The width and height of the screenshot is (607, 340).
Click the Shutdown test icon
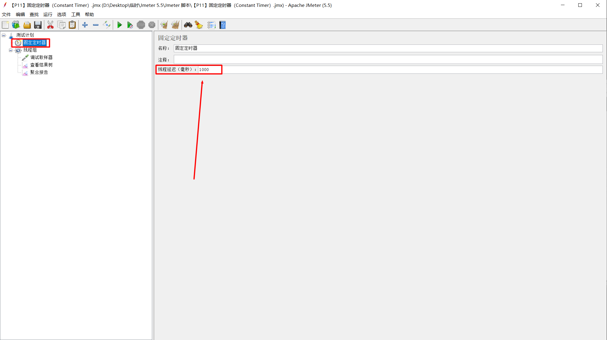click(x=152, y=25)
